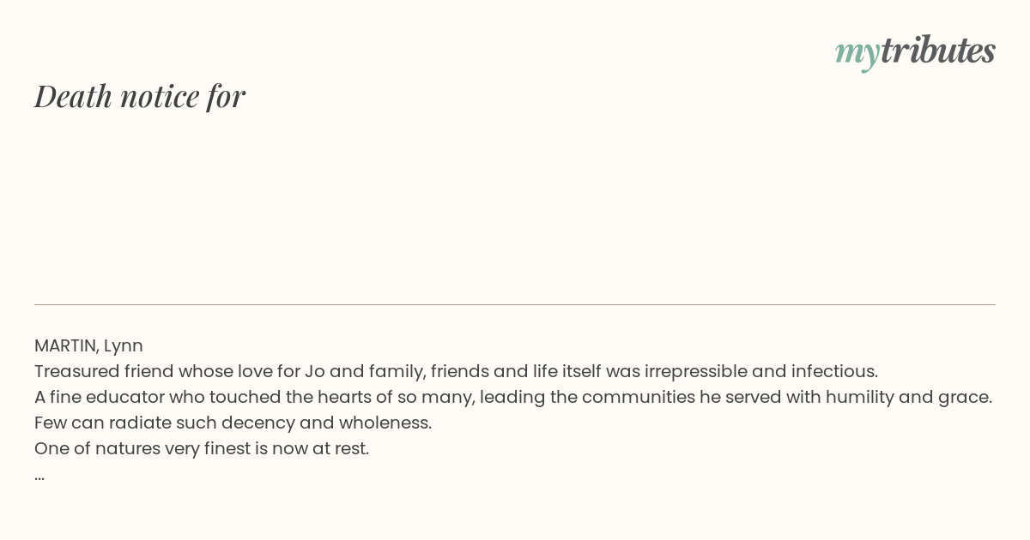Viewport: 1030px width, 540px height.
Task: Click the line starting 'Treasured friend'
Action: (456, 371)
